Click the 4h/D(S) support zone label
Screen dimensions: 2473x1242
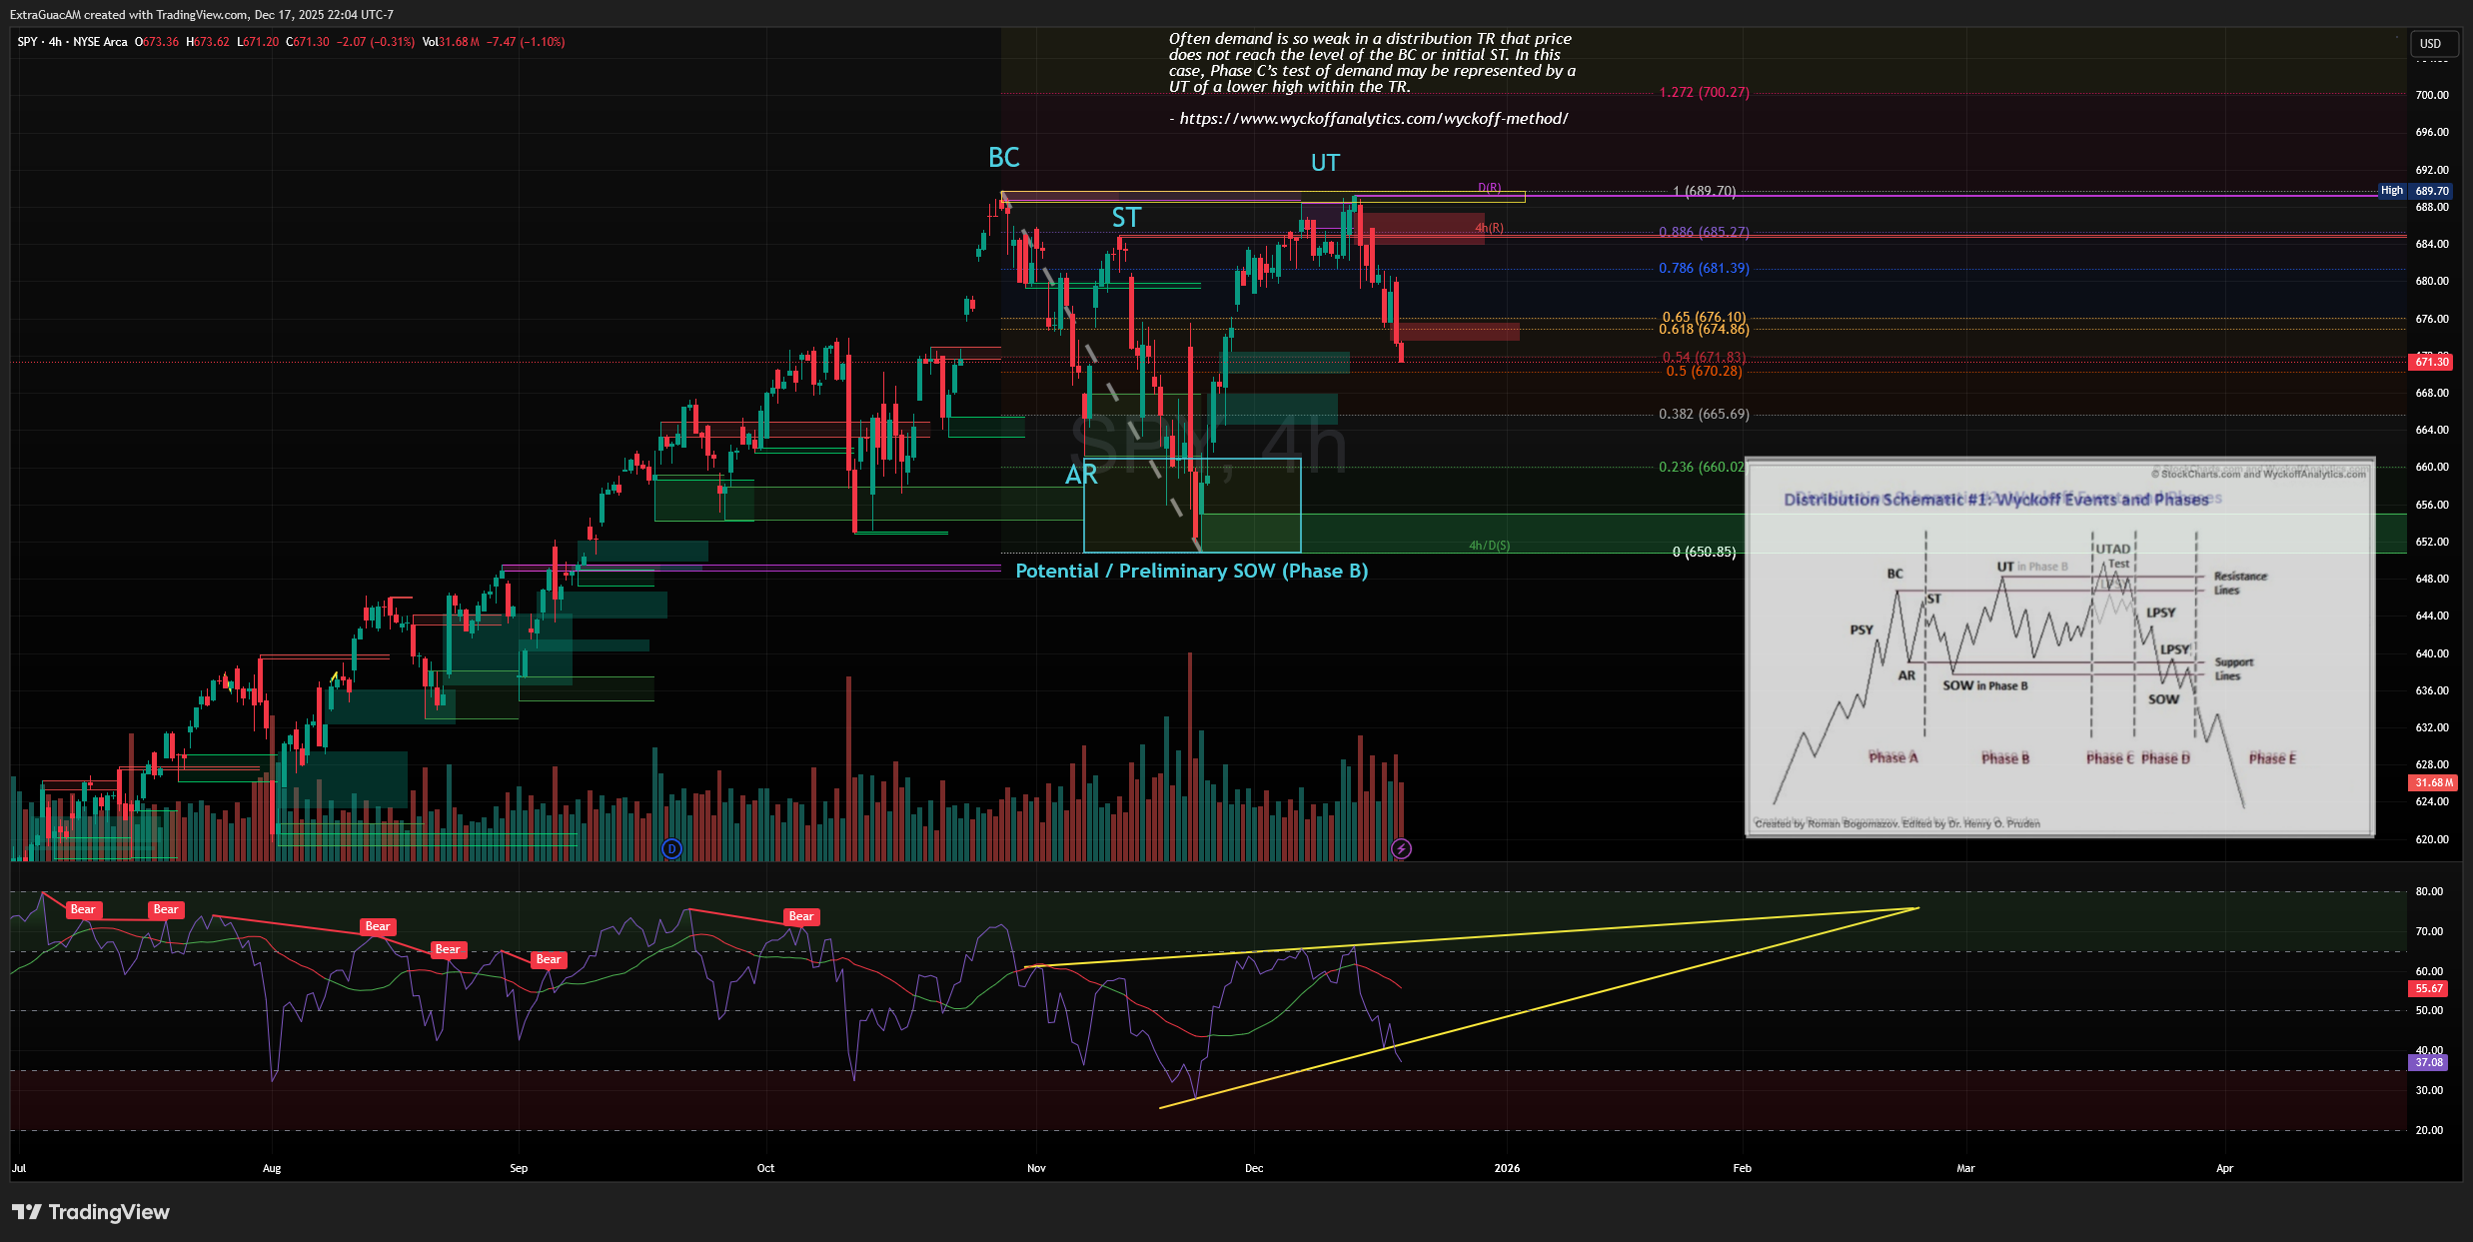(x=1489, y=546)
